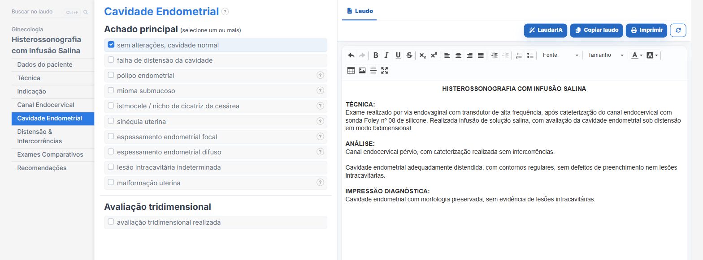Image resolution: width=703 pixels, height=260 pixels.
Task: Open the Tamanho size dropdown
Action: click(x=606, y=55)
